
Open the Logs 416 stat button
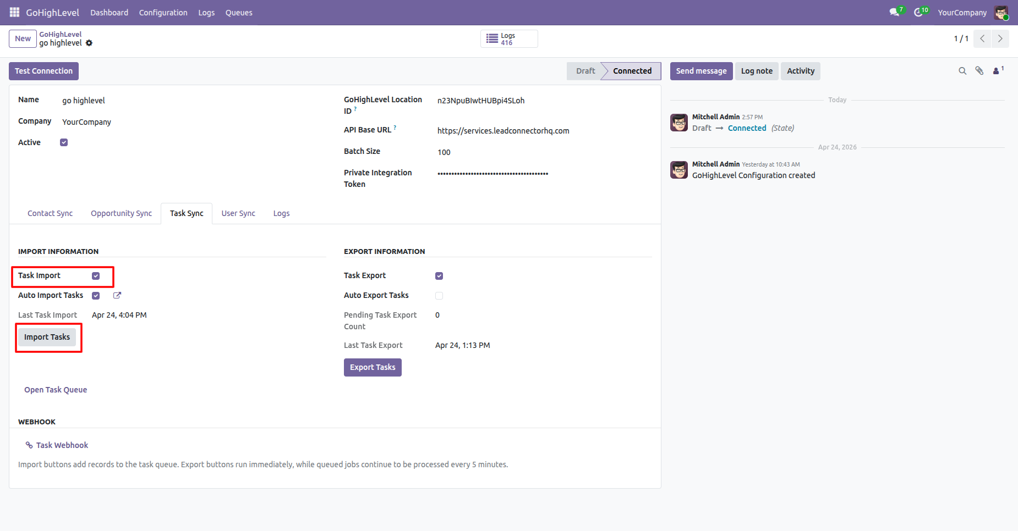509,39
